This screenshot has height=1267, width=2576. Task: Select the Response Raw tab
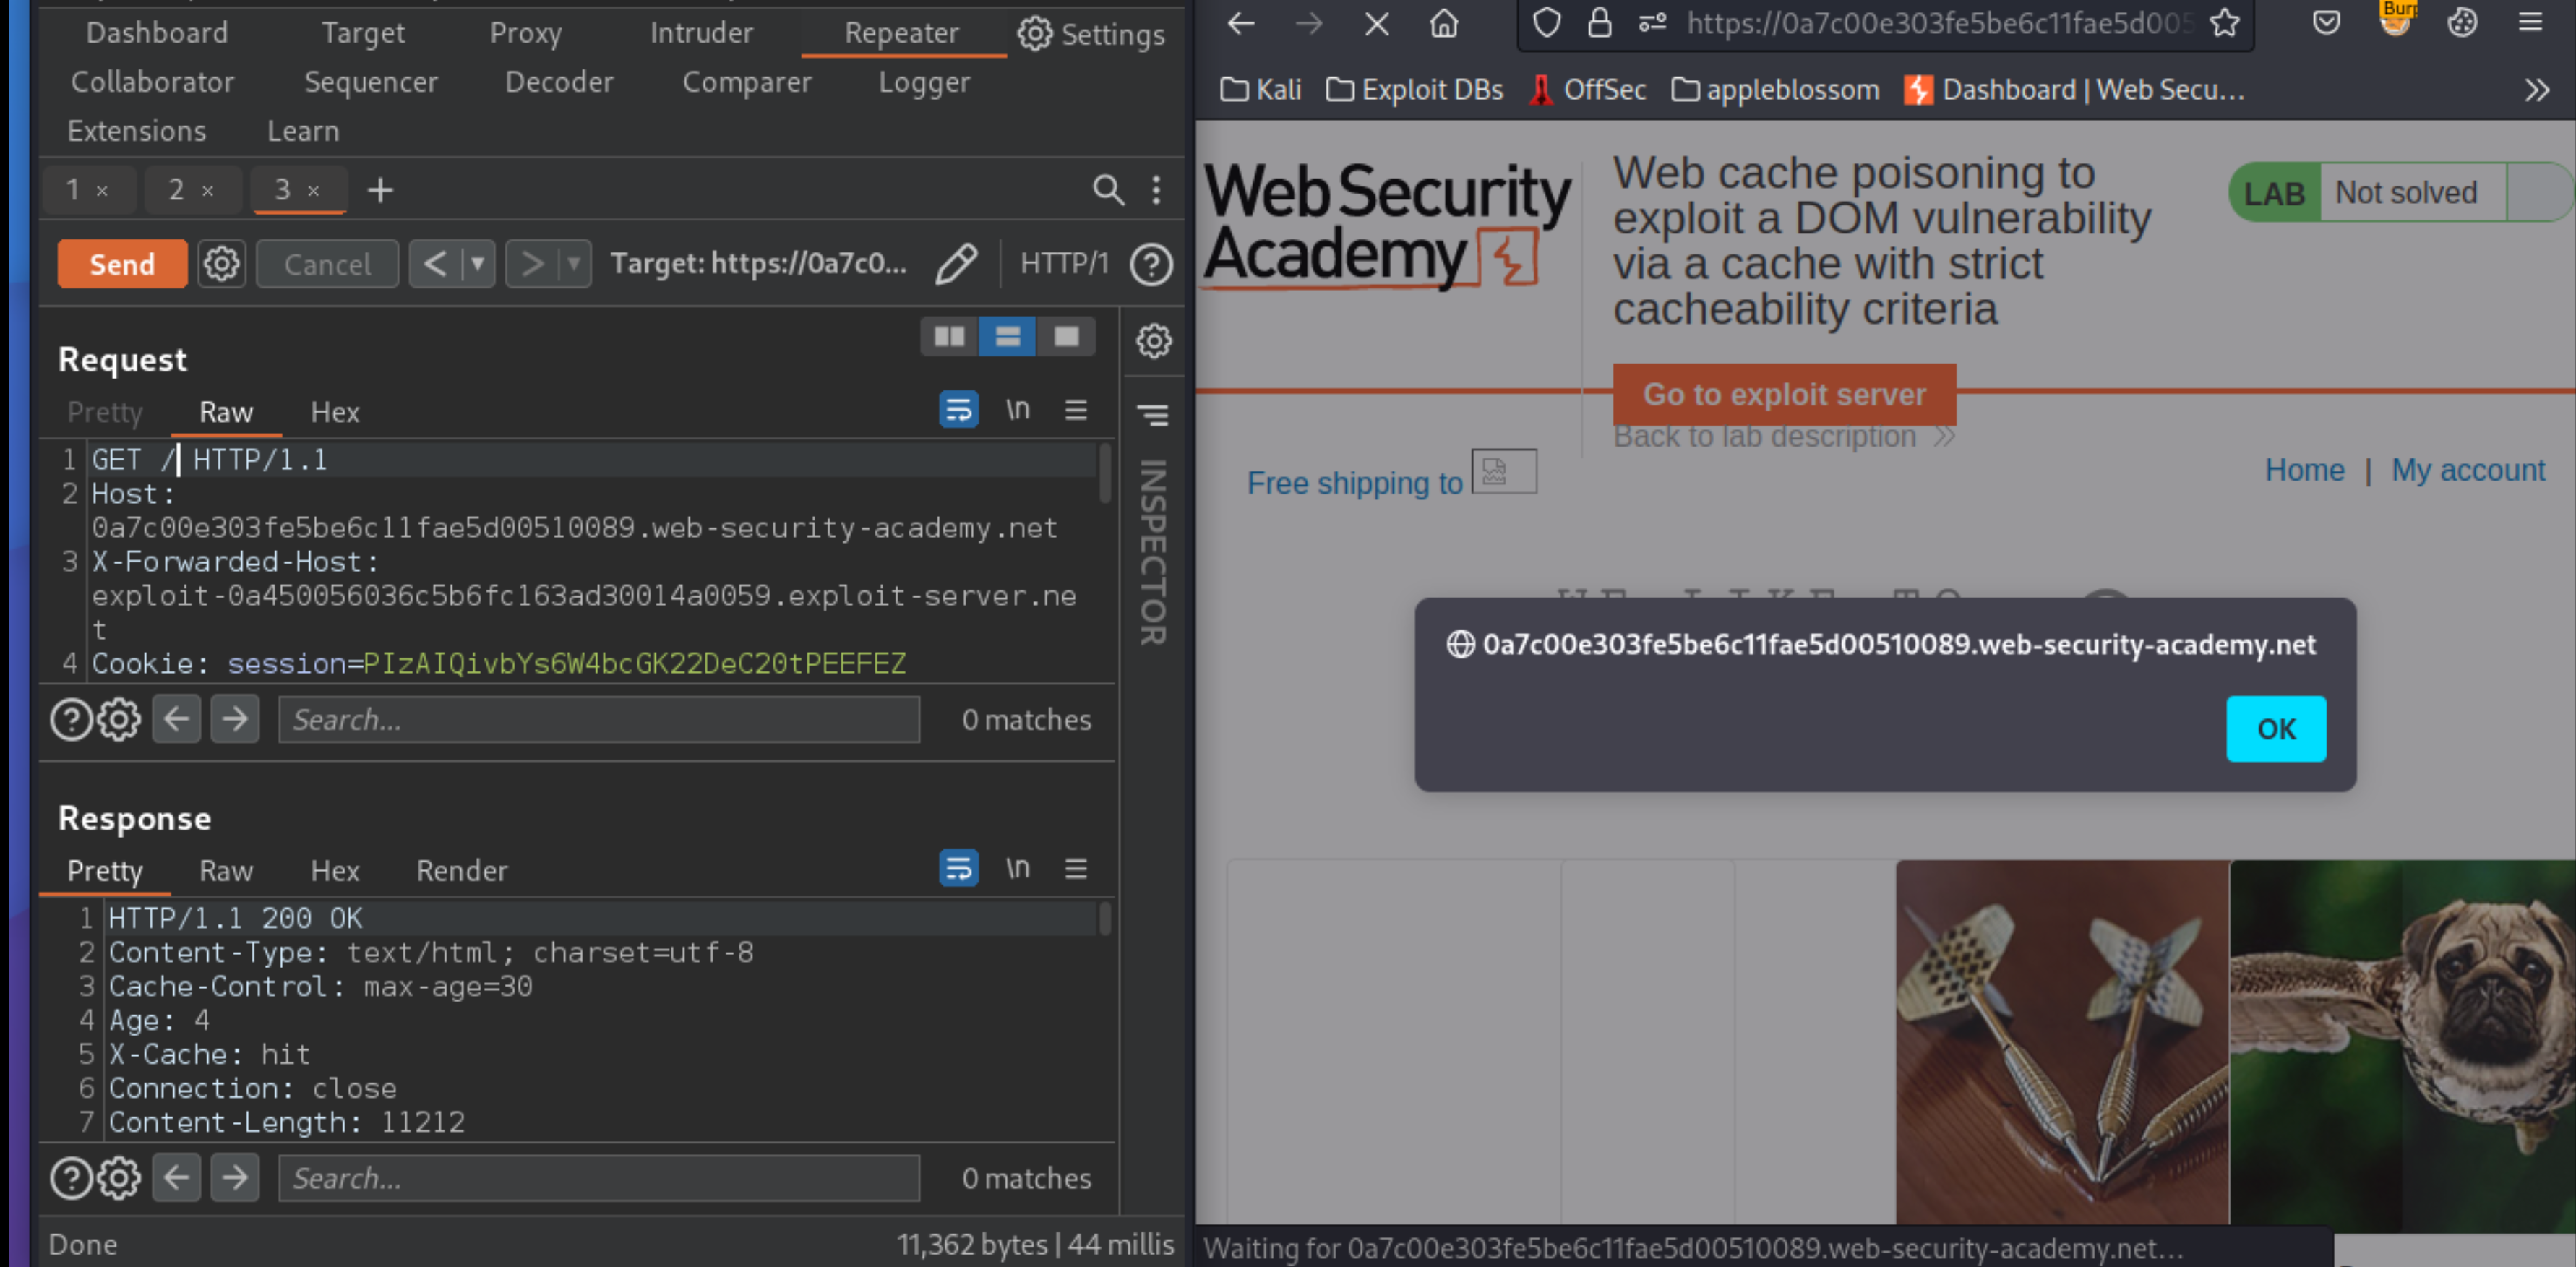pyautogui.click(x=226, y=871)
